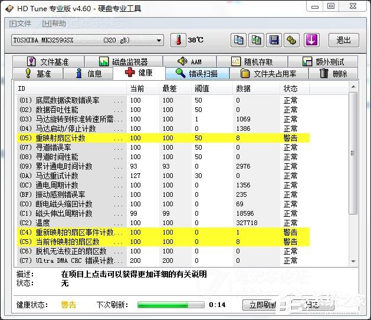Close the HD Tune window
This screenshot has width=371, height=320.
pyautogui.click(x=353, y=6)
